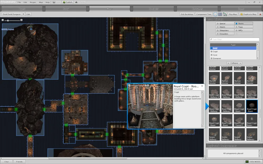Click the asset Text Filter input field
Image resolution: width=263 pixels, height=164 pixels.
(x=234, y=39)
